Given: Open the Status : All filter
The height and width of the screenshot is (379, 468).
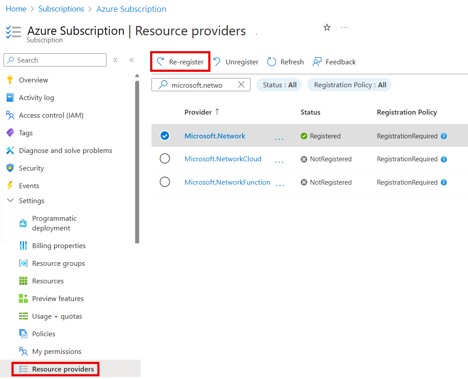Looking at the screenshot, I should point(280,85).
